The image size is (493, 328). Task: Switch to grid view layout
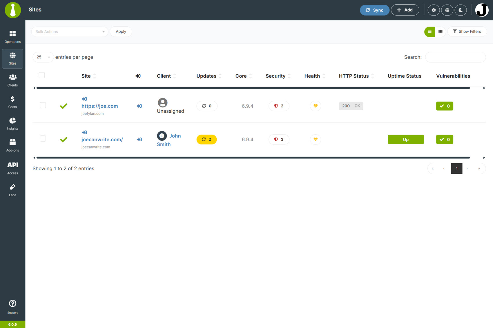point(441,32)
